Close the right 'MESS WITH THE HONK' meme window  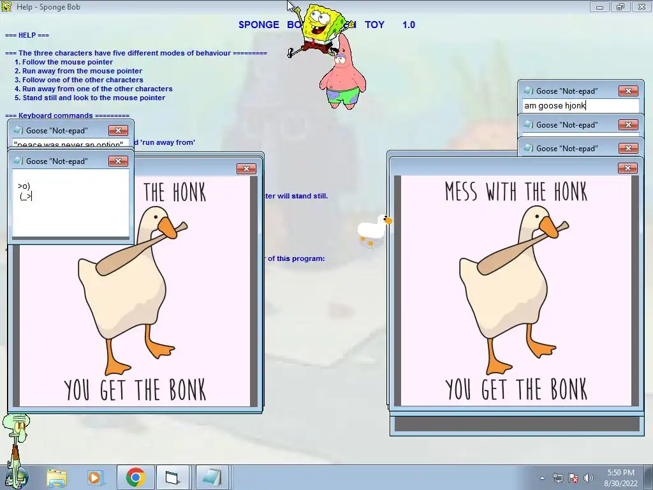coord(627,168)
